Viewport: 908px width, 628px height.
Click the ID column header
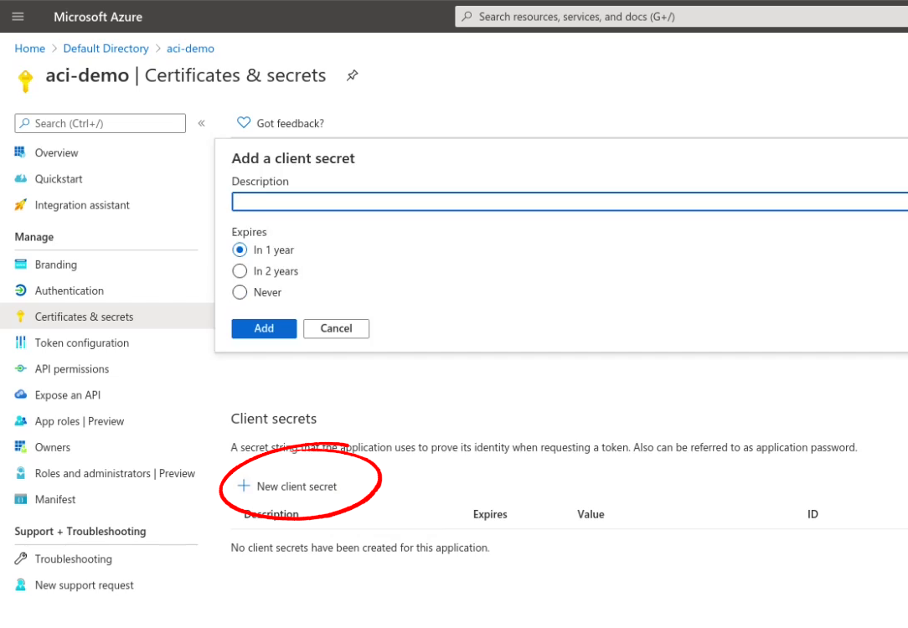[813, 514]
